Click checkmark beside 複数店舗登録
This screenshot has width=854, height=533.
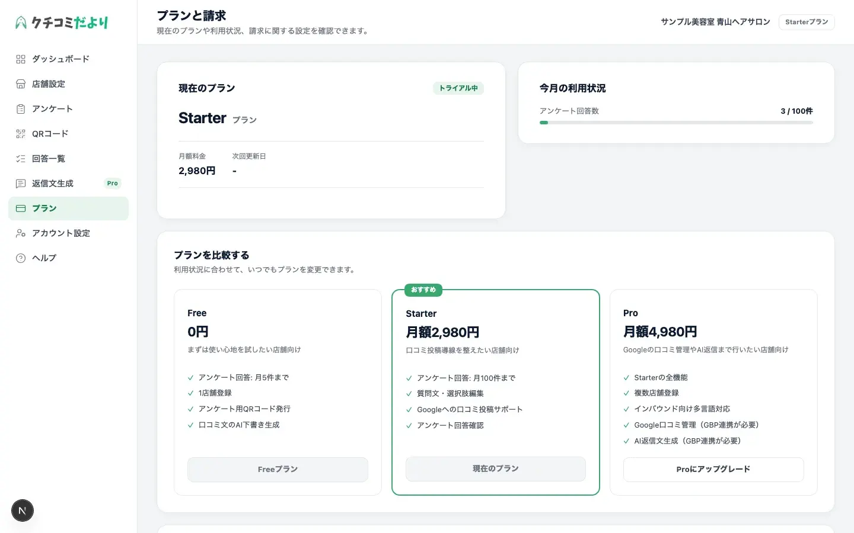[x=627, y=393]
